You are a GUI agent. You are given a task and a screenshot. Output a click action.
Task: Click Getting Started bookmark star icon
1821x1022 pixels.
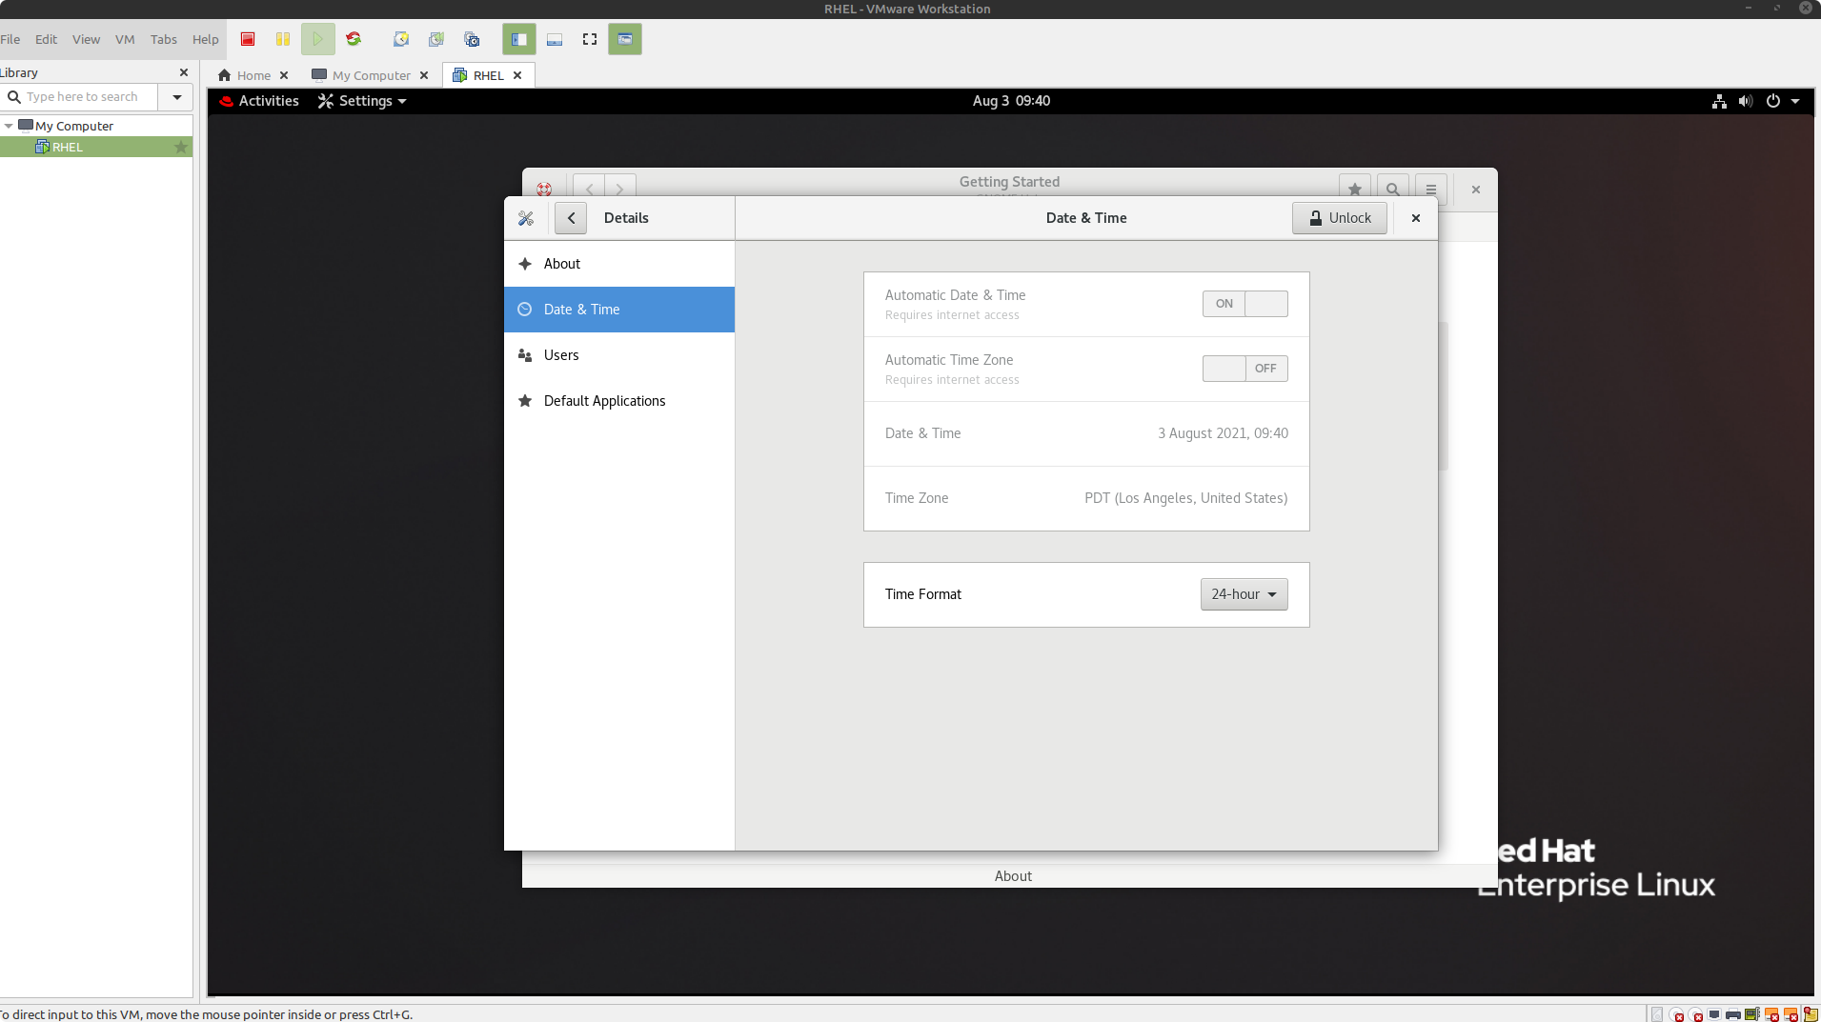(x=1355, y=189)
